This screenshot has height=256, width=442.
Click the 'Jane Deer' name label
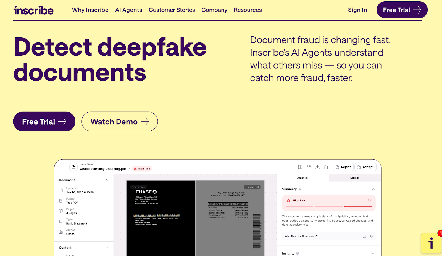click(x=86, y=164)
